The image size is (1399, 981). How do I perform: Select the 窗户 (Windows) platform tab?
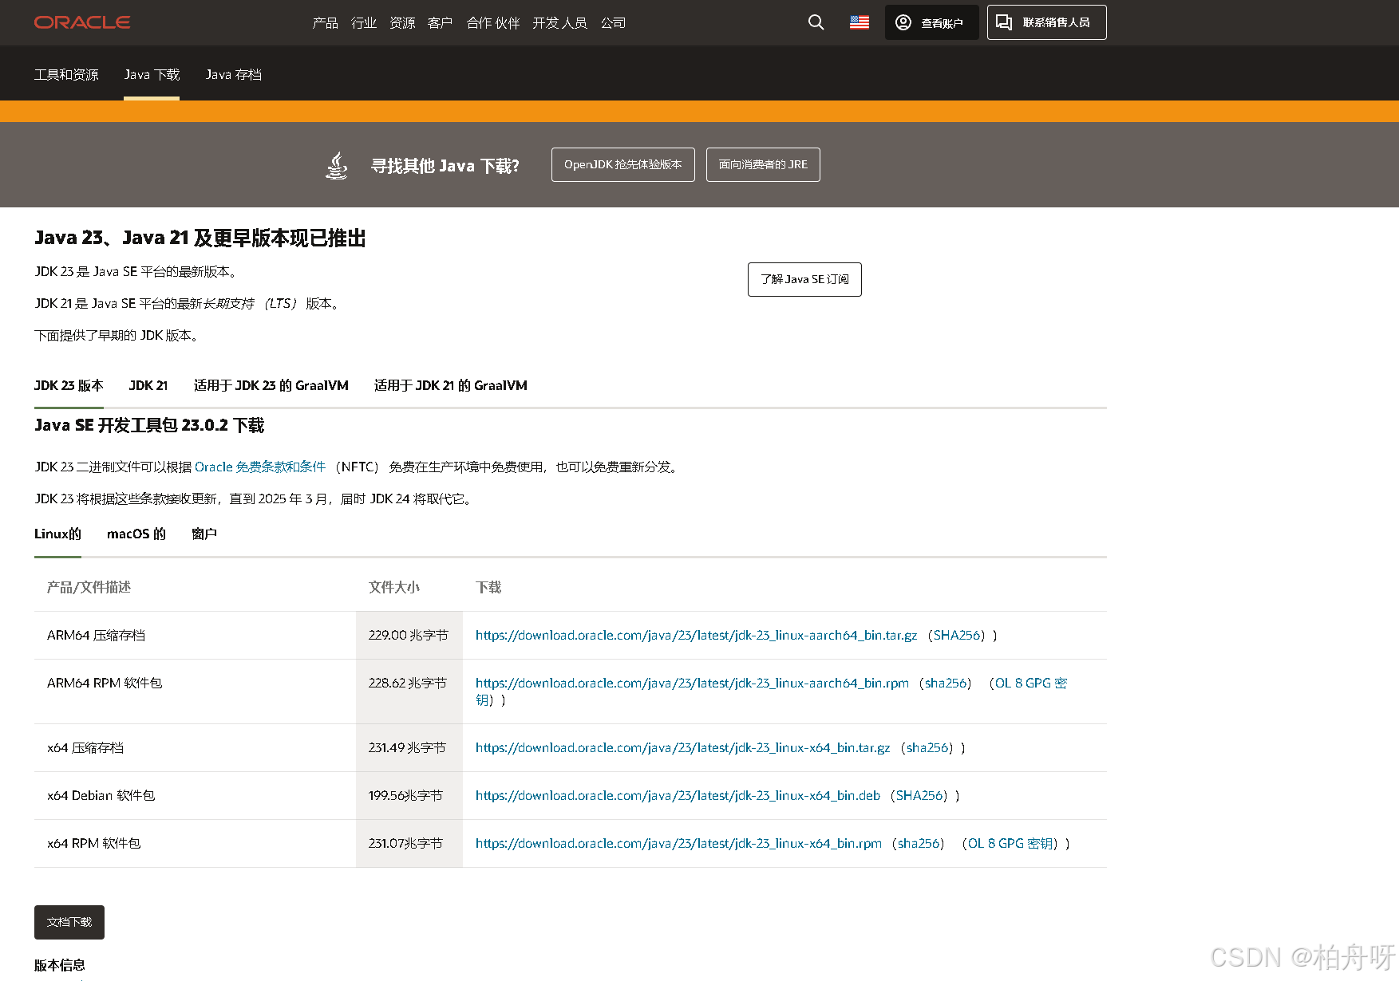tap(204, 534)
